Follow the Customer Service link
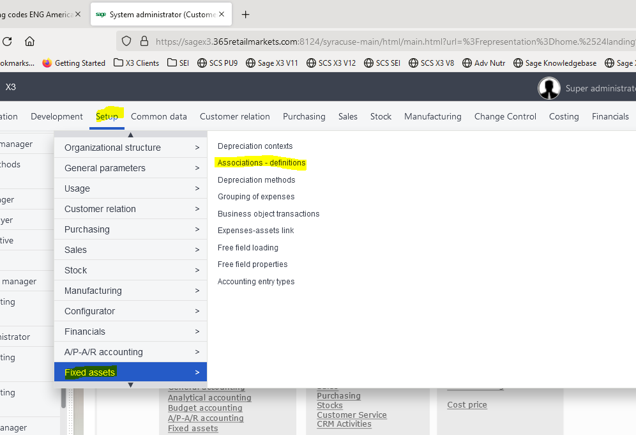The image size is (636, 435). point(351,415)
